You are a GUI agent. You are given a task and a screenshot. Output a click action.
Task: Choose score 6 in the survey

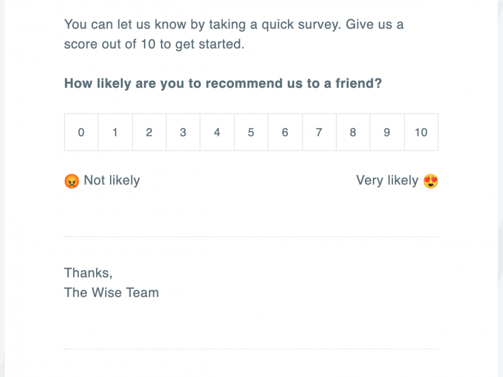(285, 132)
